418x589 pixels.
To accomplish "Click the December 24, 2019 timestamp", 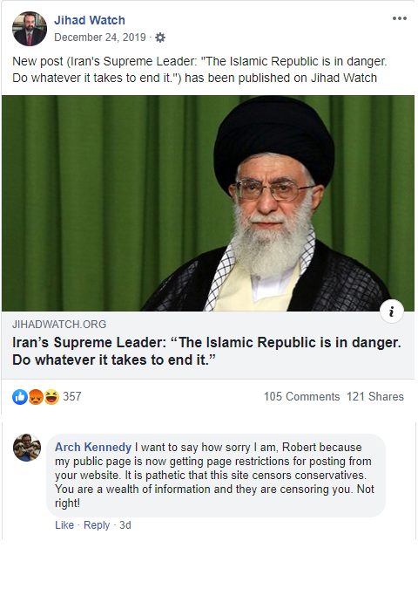I will [100, 38].
